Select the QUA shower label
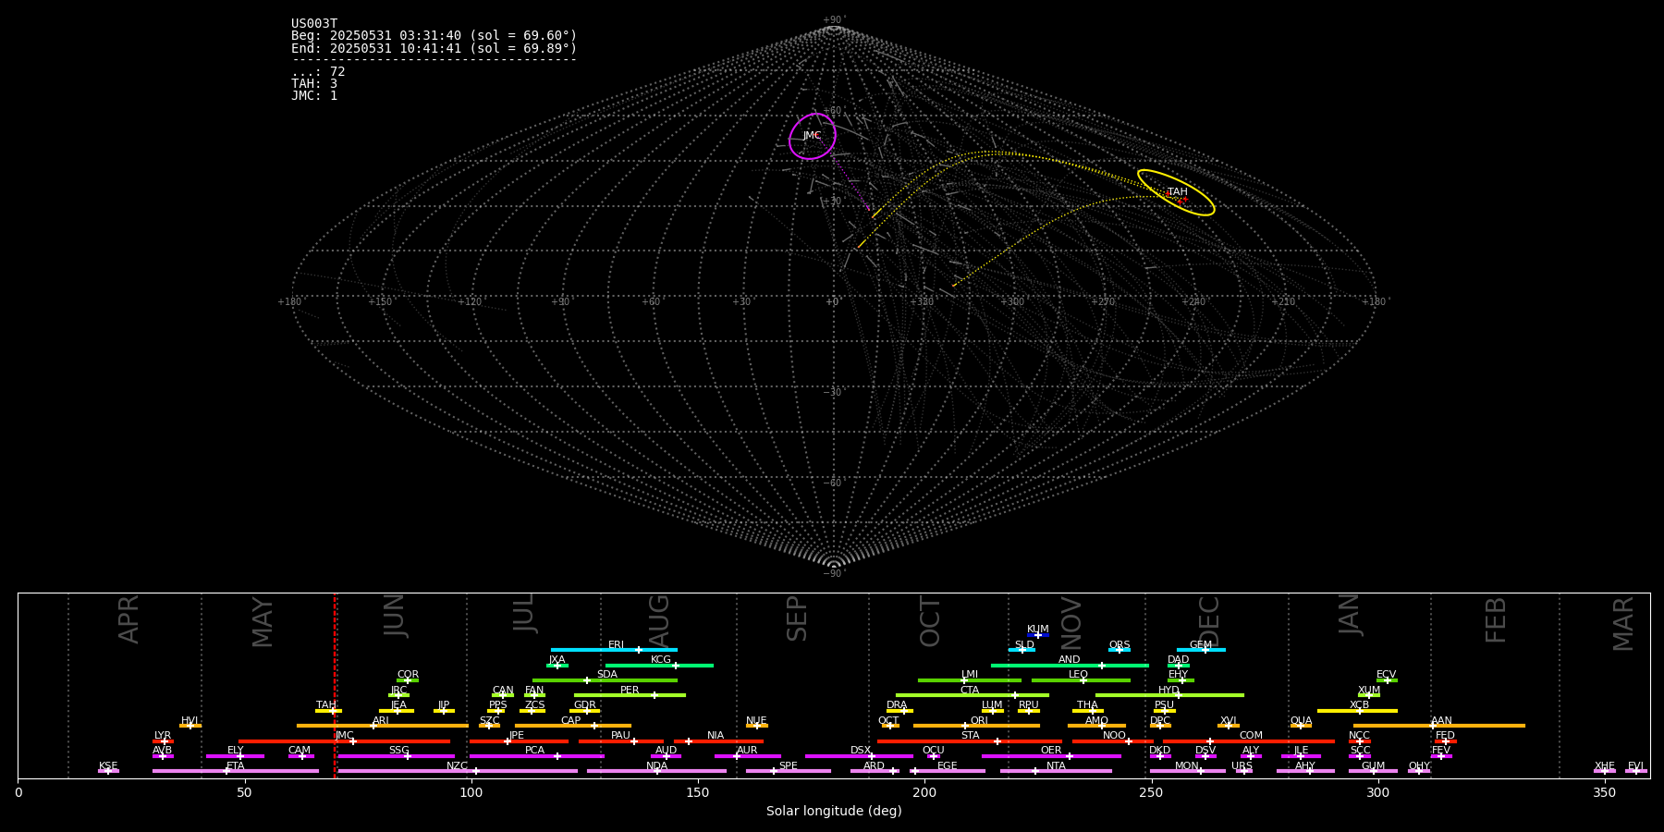The image size is (1664, 832). (1302, 721)
